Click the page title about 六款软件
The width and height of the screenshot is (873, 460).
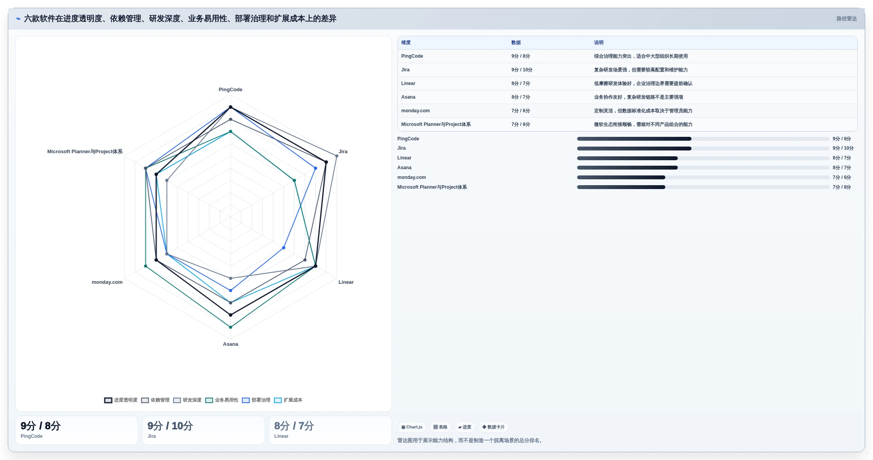click(180, 19)
